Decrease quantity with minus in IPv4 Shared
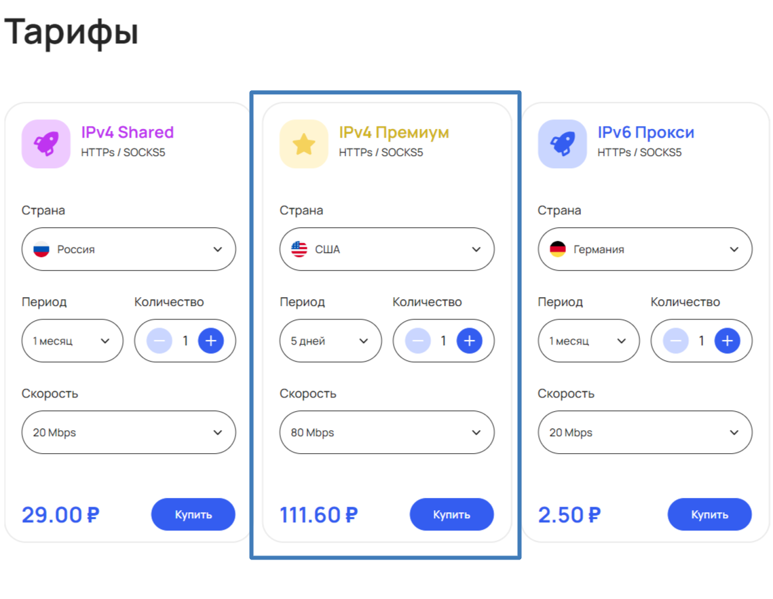This screenshot has height=599, width=773. pyautogui.click(x=159, y=341)
